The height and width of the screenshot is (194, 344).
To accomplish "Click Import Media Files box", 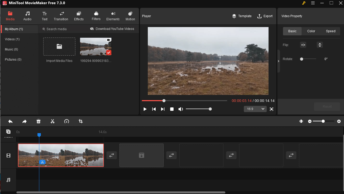I will pos(59,47).
